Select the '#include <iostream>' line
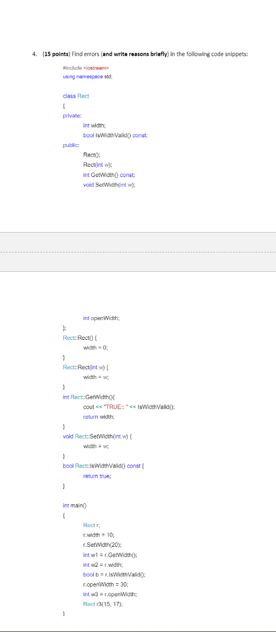The width and height of the screenshot is (276, 632). click(86, 68)
